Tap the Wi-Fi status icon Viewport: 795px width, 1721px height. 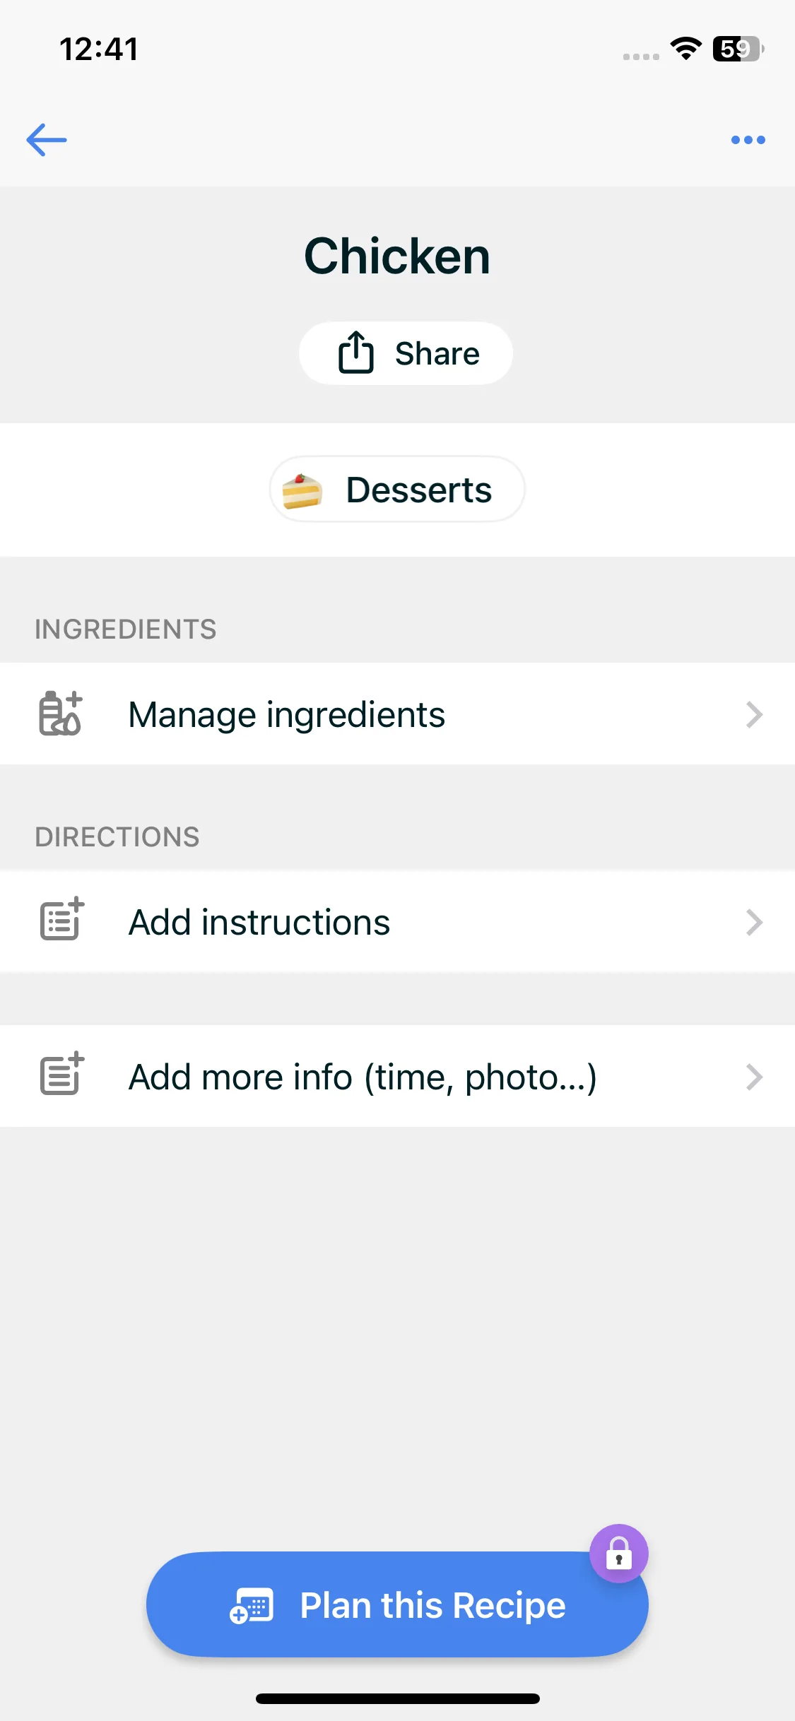click(x=685, y=49)
